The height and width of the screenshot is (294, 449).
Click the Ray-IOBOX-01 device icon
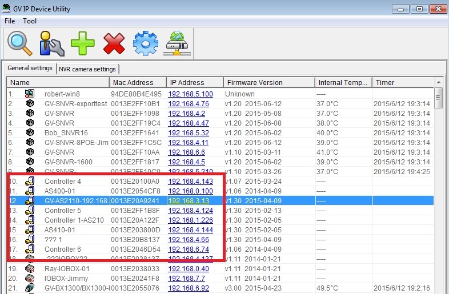pos(30,268)
